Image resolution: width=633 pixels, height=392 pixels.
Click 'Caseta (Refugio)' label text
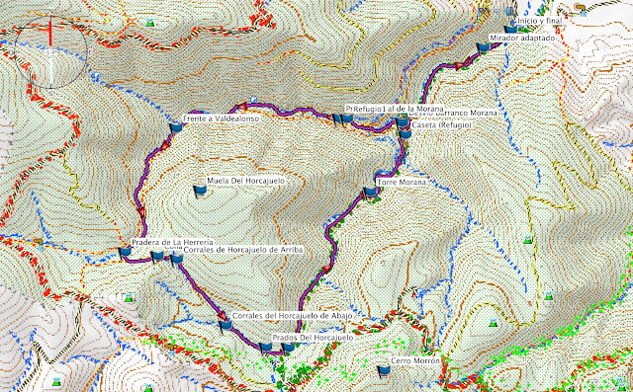(x=441, y=125)
